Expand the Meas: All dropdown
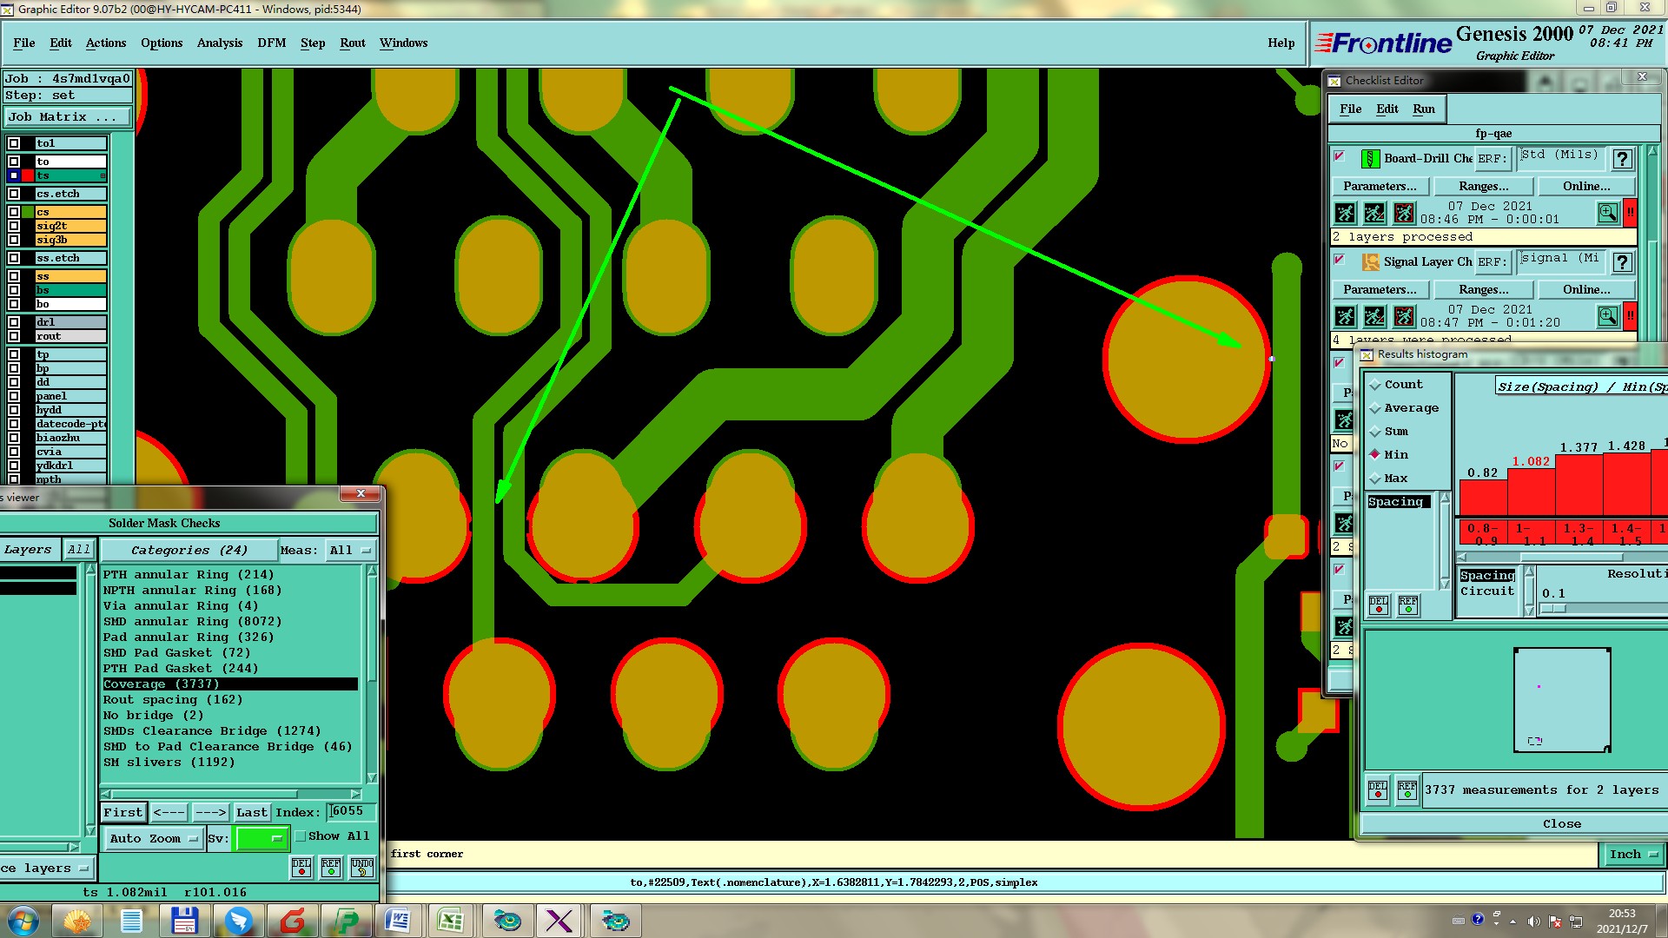The height and width of the screenshot is (938, 1668). (349, 551)
